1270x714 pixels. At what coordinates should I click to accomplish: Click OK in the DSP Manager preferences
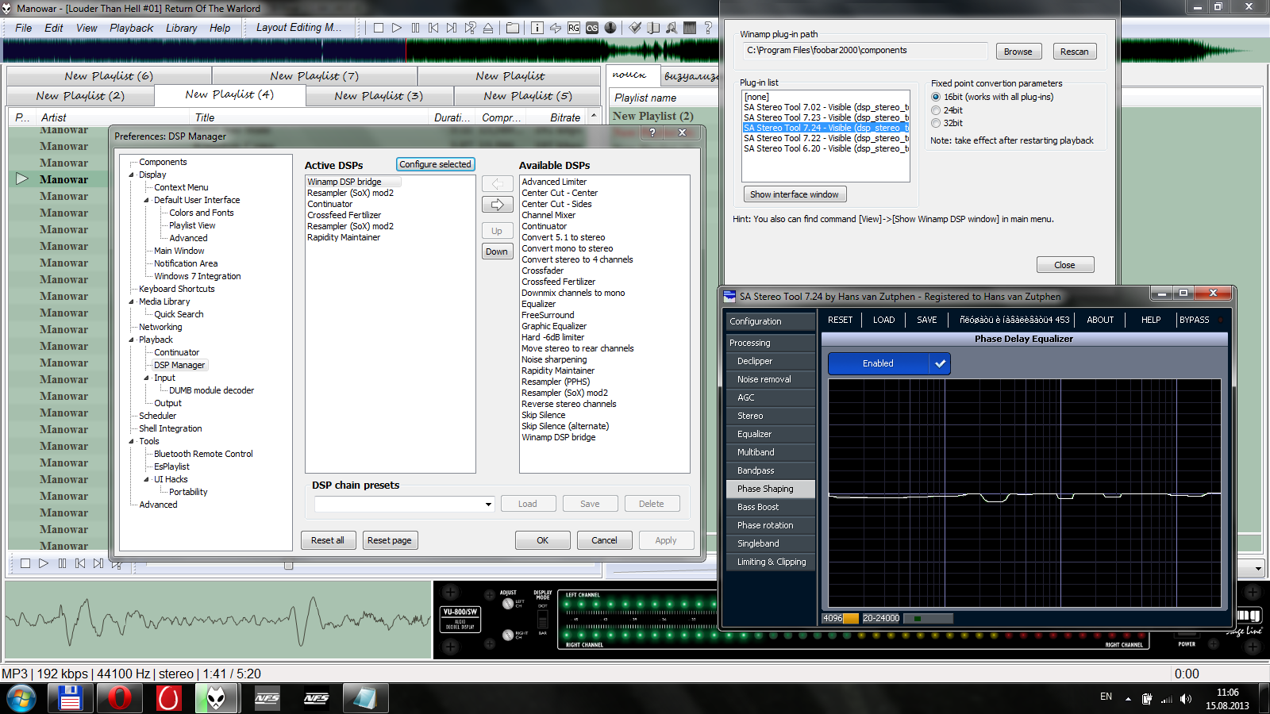point(543,540)
